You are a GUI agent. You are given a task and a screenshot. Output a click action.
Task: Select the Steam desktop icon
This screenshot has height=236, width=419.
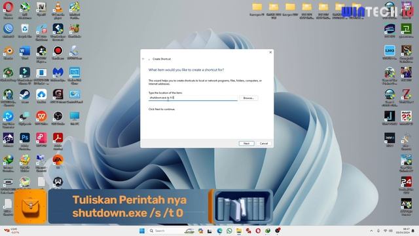pos(25,96)
